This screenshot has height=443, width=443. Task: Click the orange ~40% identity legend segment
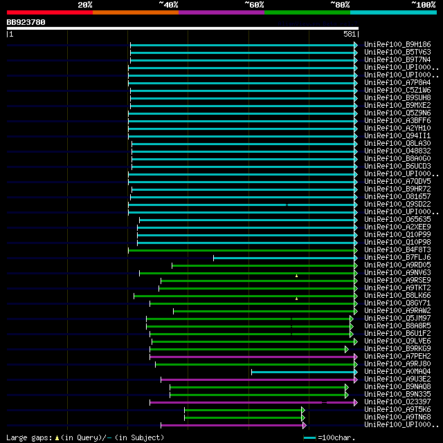(x=136, y=12)
